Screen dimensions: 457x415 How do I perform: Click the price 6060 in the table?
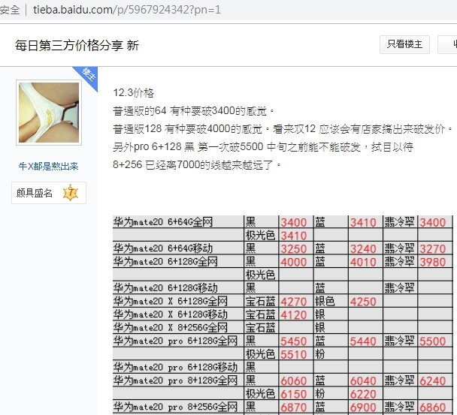click(x=293, y=381)
